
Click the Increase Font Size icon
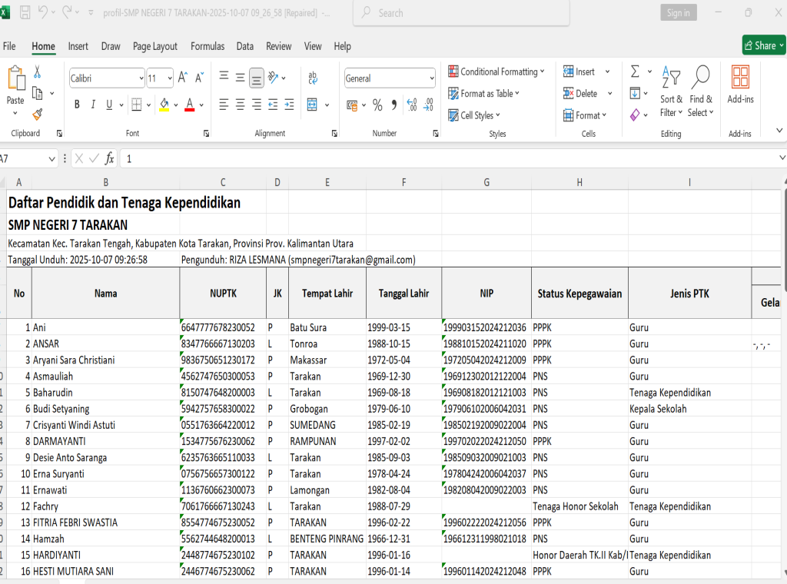183,78
